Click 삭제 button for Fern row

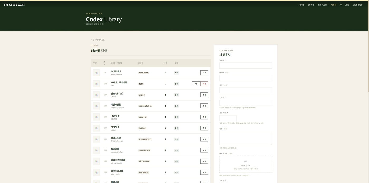[204, 84]
